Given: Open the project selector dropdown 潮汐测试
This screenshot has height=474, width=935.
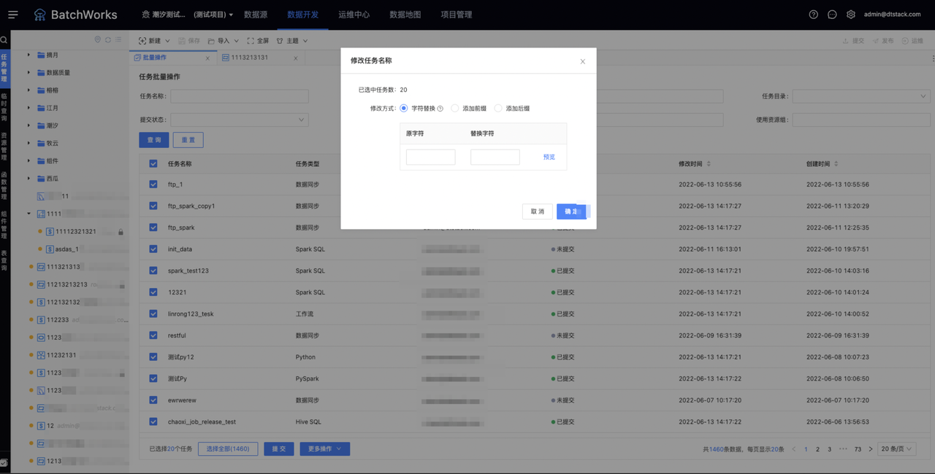Looking at the screenshot, I should pyautogui.click(x=188, y=15).
